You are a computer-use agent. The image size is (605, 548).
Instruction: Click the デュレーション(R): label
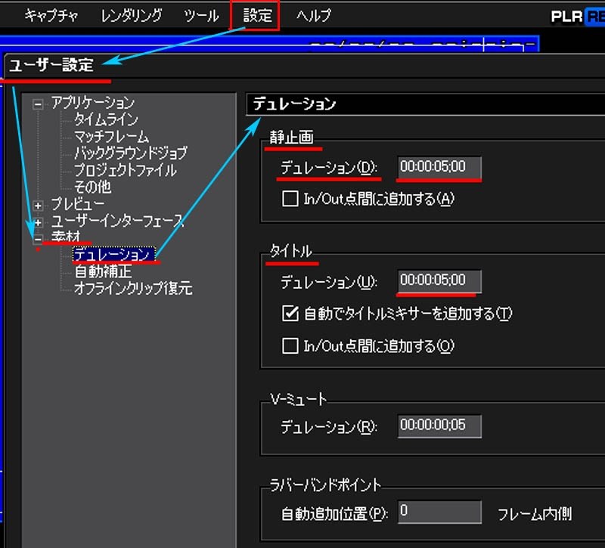click(x=329, y=426)
